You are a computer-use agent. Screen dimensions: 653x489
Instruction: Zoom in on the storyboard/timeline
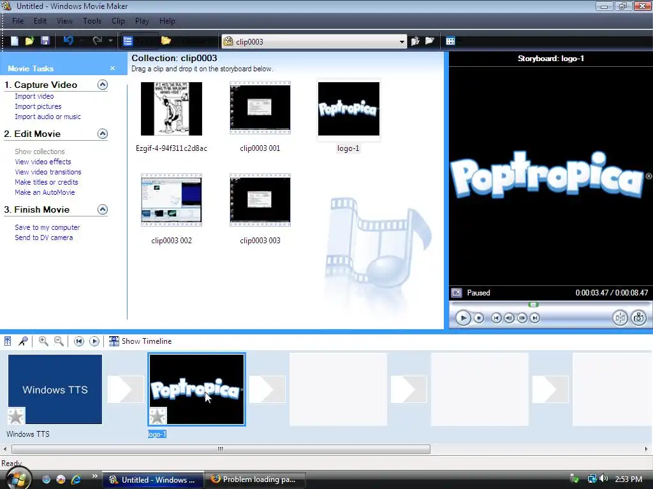tap(43, 341)
